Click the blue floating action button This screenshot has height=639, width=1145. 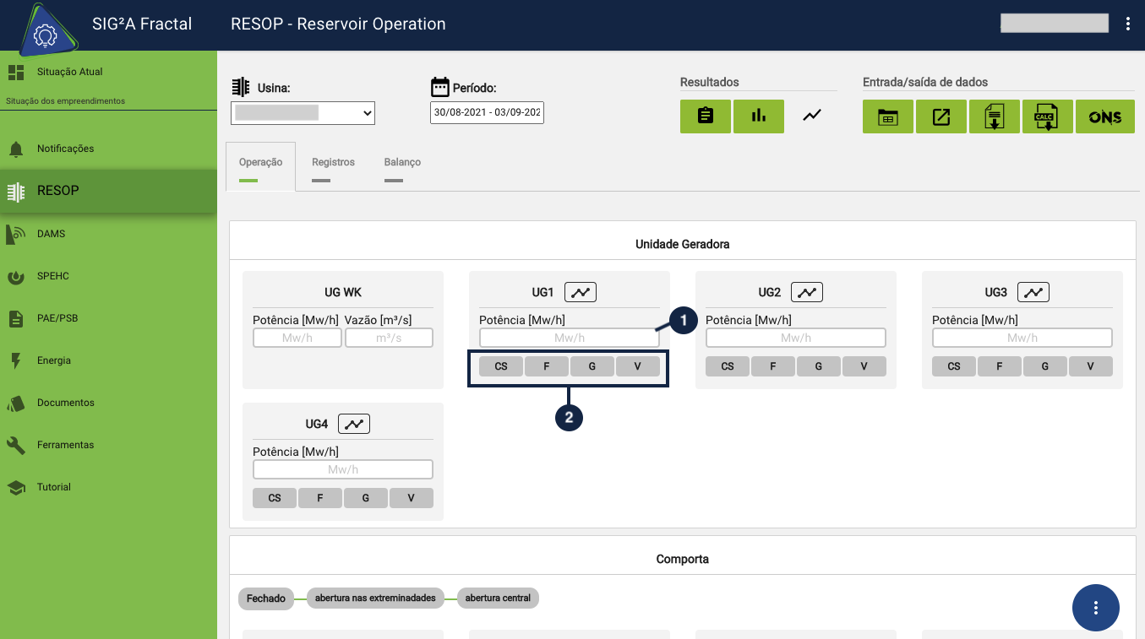[x=1095, y=608]
